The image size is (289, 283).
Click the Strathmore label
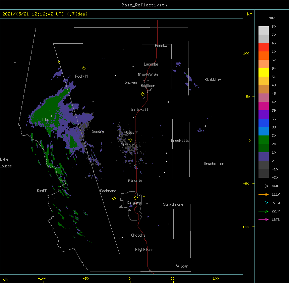(173, 204)
